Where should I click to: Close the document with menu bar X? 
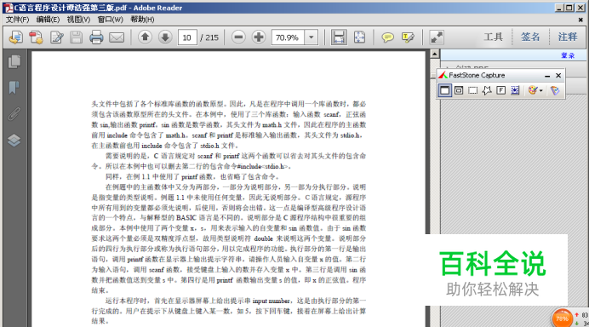580,20
